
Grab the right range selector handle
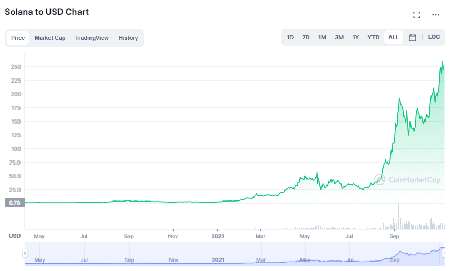pos(444,253)
